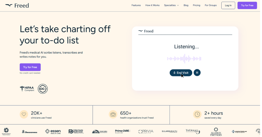Click the clock icon beside 2+ hours
This screenshot has width=262, height=137.
(x=197, y=114)
